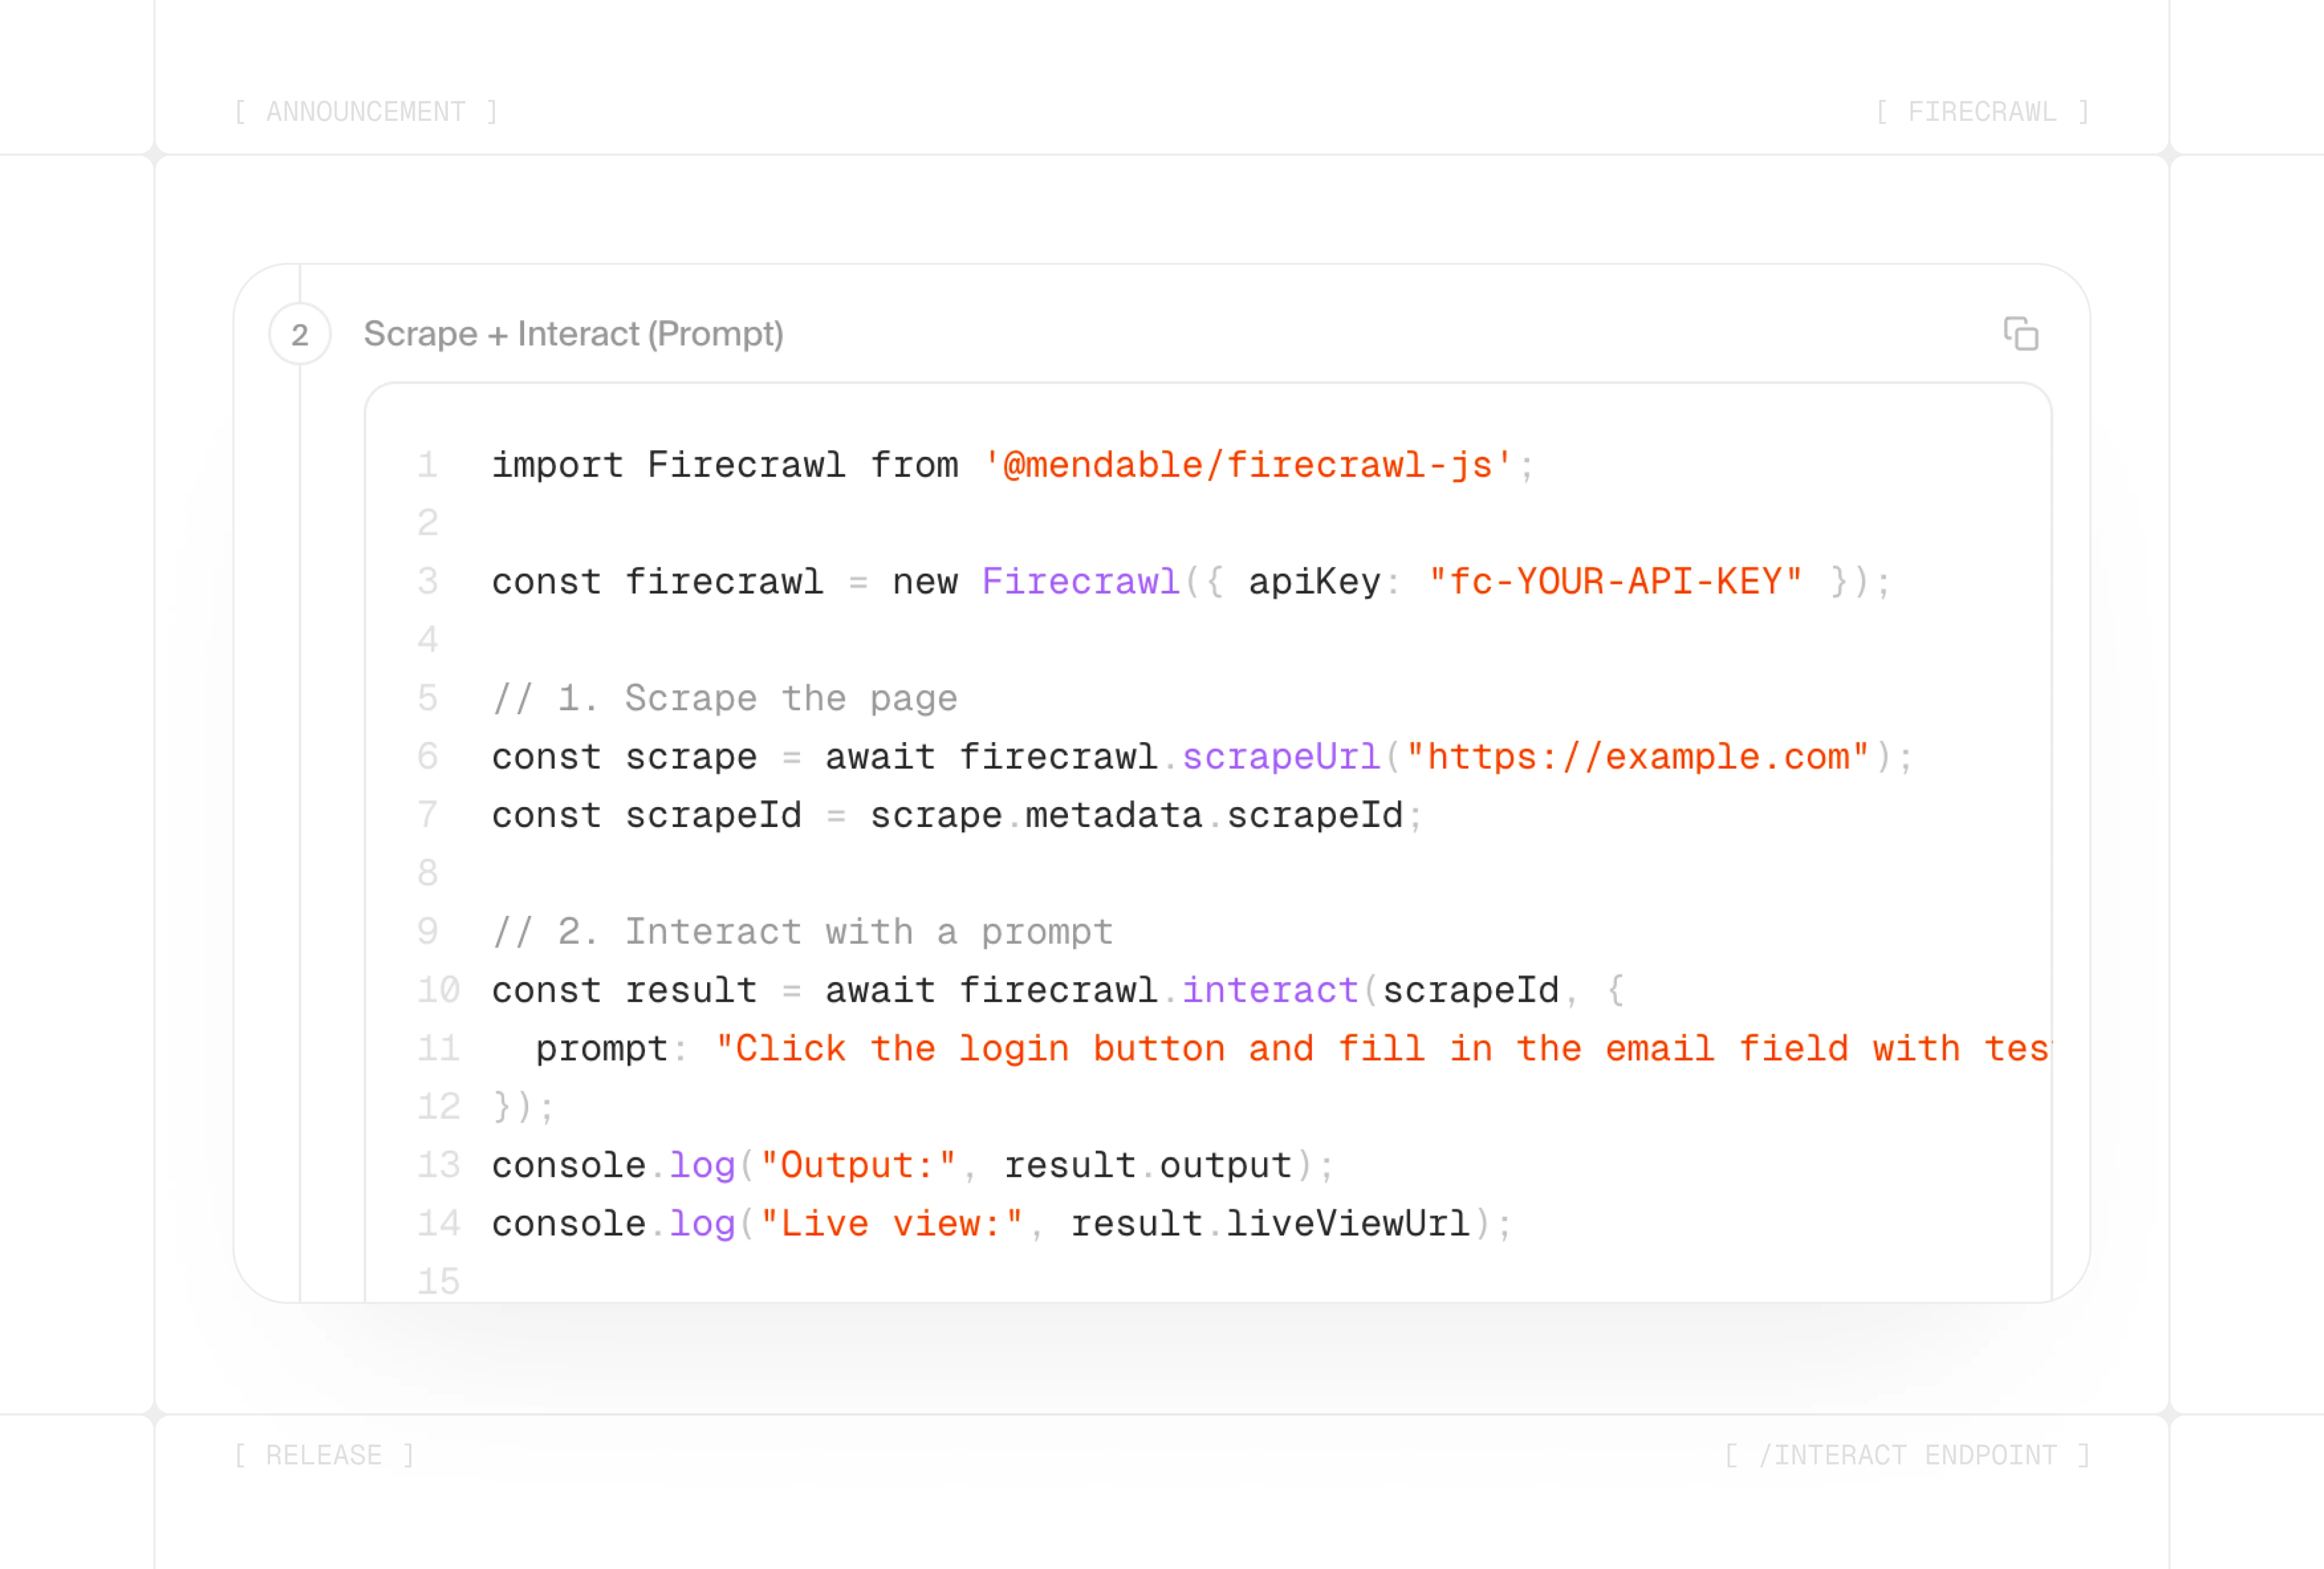The image size is (2324, 1569).
Task: Click the interact method name
Action: [x=1270, y=990]
